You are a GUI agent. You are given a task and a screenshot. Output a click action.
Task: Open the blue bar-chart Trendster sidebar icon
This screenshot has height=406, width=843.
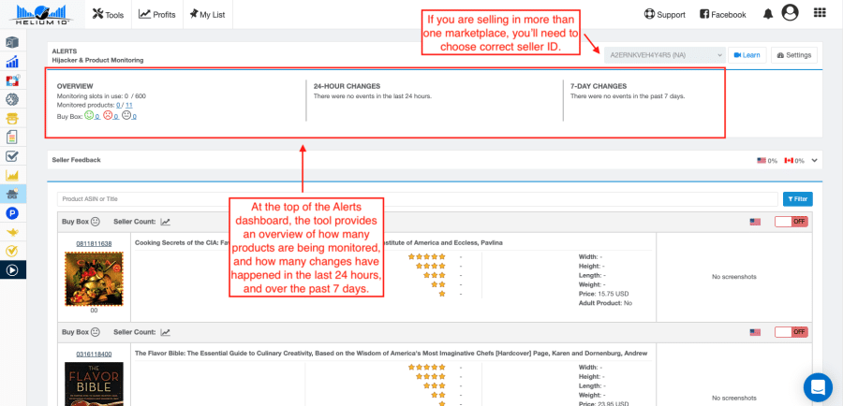pyautogui.click(x=12, y=62)
